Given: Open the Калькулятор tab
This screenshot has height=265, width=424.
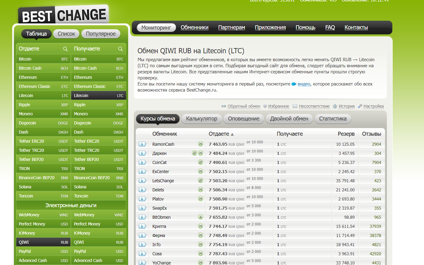Looking at the screenshot, I should (x=201, y=119).
